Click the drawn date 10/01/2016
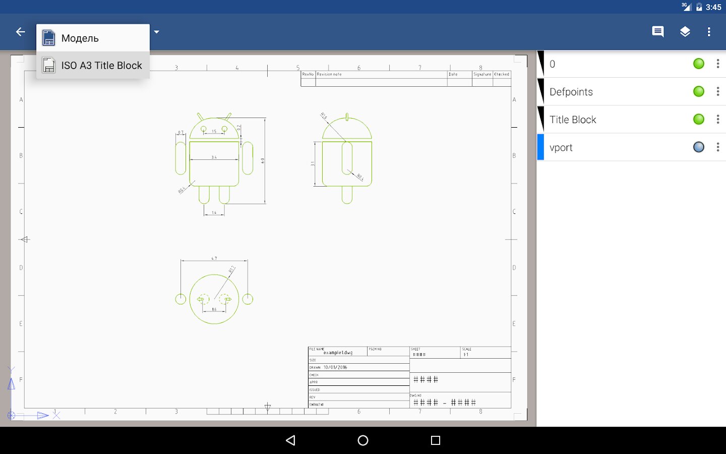726x454 pixels. click(335, 367)
